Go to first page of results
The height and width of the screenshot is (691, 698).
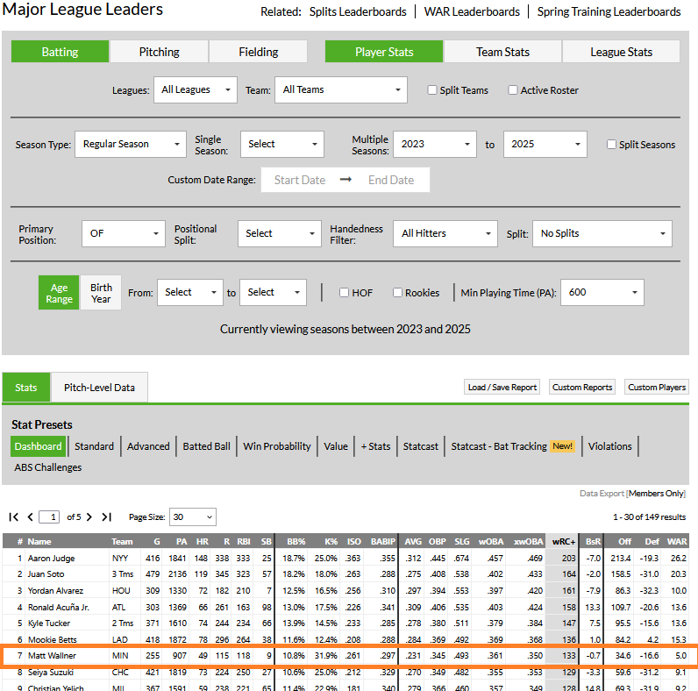click(14, 517)
